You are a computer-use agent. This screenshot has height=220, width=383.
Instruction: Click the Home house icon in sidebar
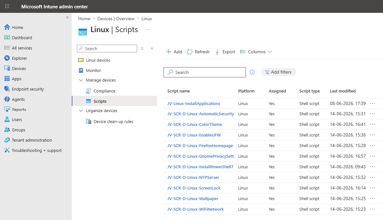(x=7, y=27)
